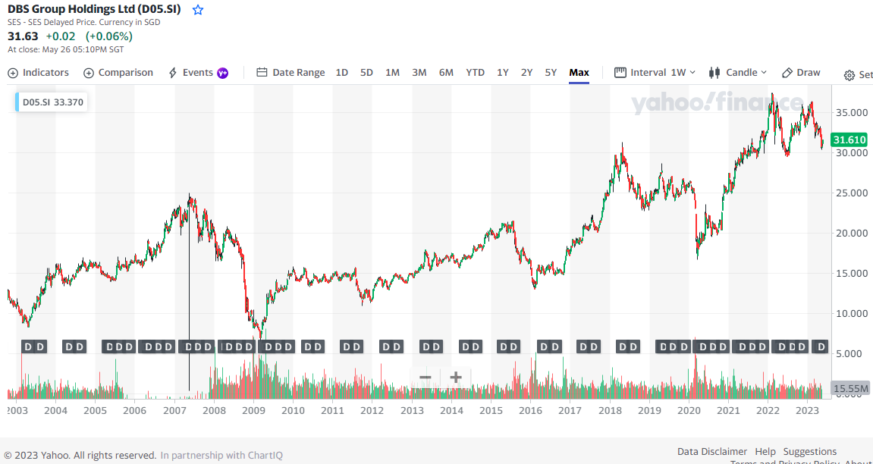
Task: Click the 'At close: May 26 05:10PM SGT' text
Action: point(66,49)
